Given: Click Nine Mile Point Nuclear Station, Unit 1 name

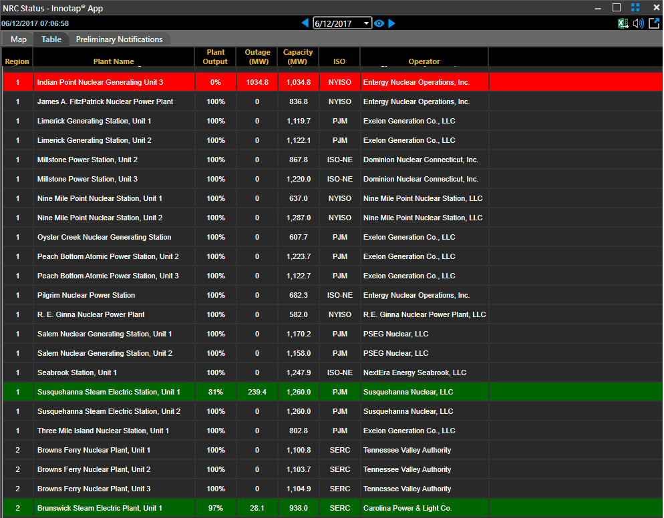Looking at the screenshot, I should (x=100, y=198).
